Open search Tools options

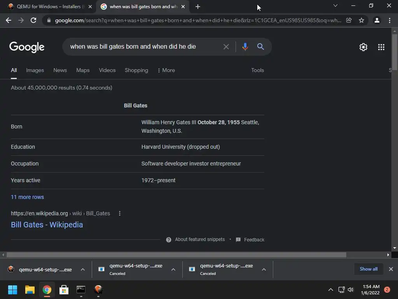(x=257, y=70)
